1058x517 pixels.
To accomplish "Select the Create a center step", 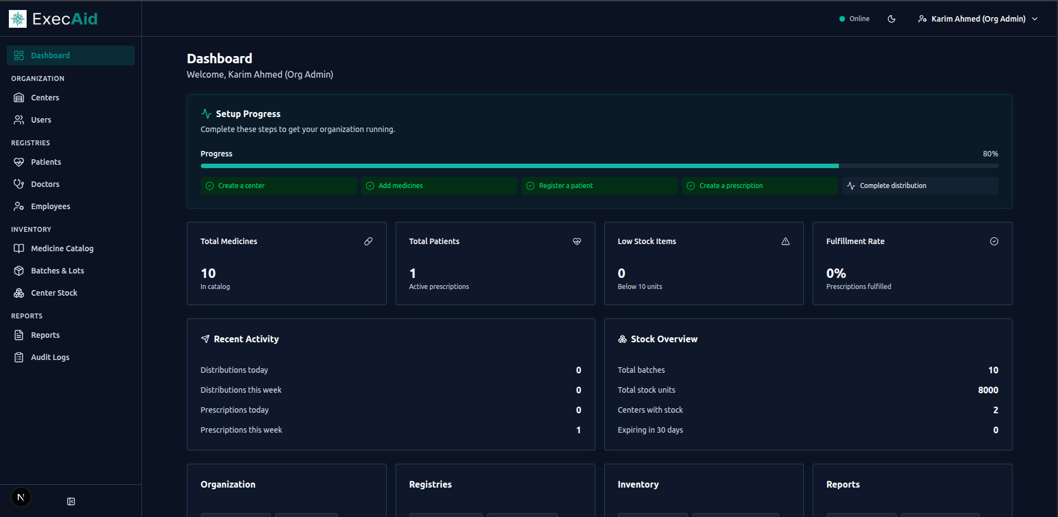I will [x=279, y=186].
